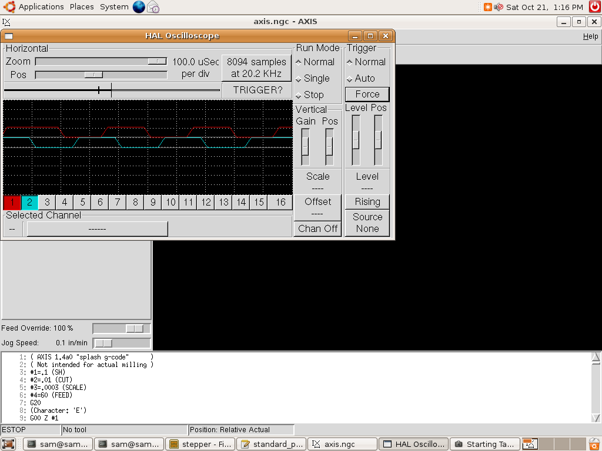Open the AXIS window menu icon
The height and width of the screenshot is (451, 602).
click(6, 22)
